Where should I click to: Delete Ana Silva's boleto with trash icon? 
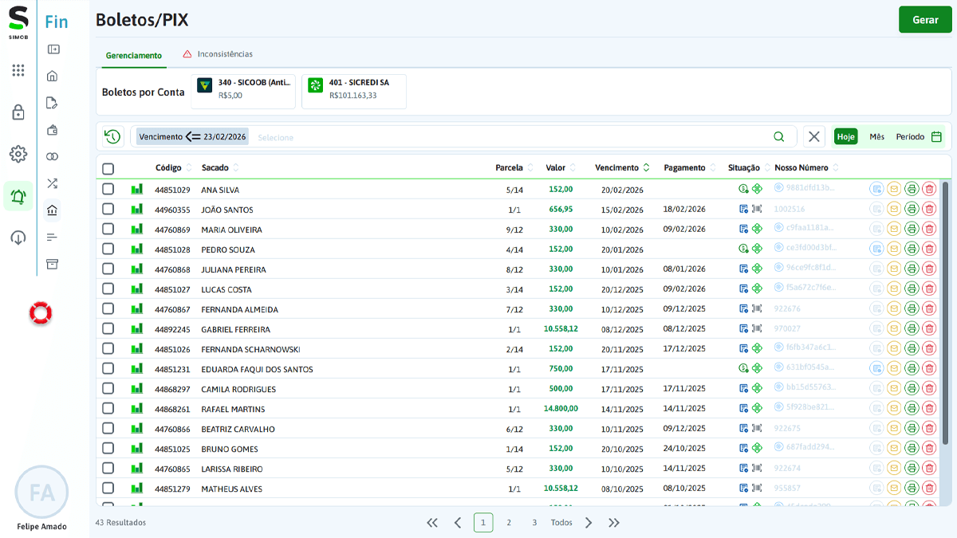(x=929, y=189)
